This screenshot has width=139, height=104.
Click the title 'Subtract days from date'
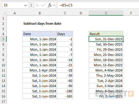[x=42, y=23]
